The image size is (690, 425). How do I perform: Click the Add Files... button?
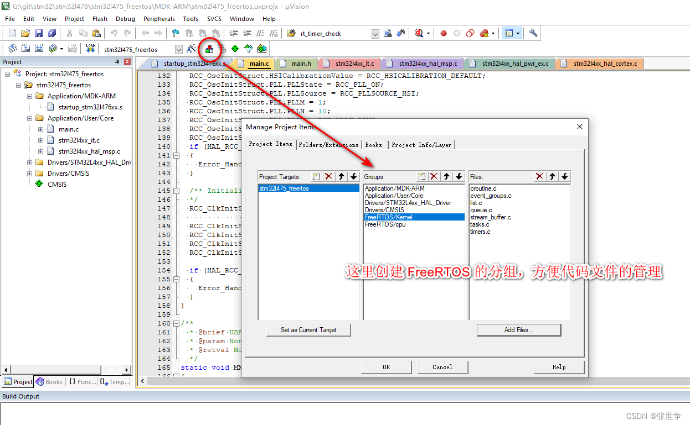point(519,330)
